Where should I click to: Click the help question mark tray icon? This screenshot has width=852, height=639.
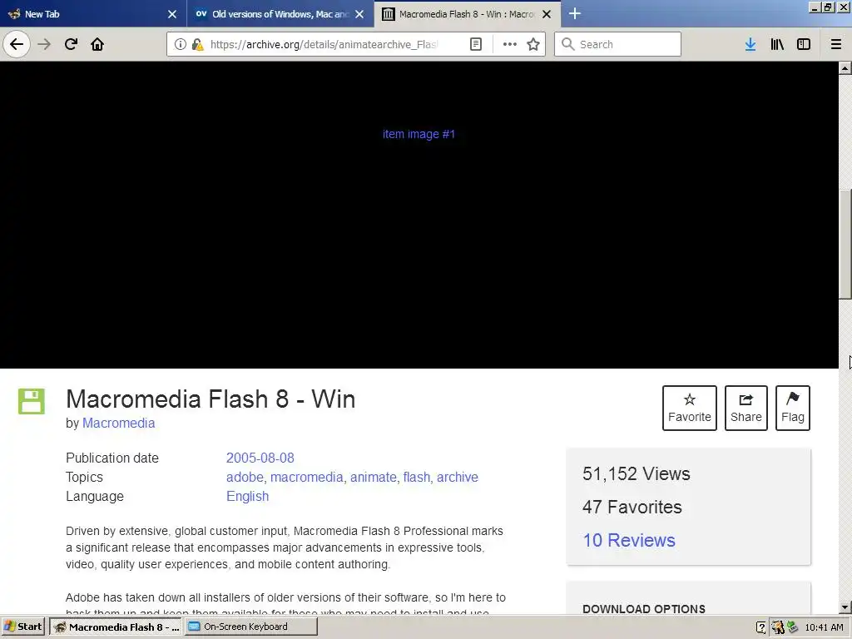tap(761, 627)
